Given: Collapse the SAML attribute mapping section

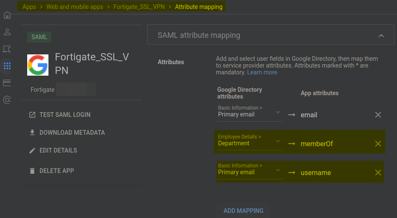Looking at the screenshot, I should coord(381,36).
